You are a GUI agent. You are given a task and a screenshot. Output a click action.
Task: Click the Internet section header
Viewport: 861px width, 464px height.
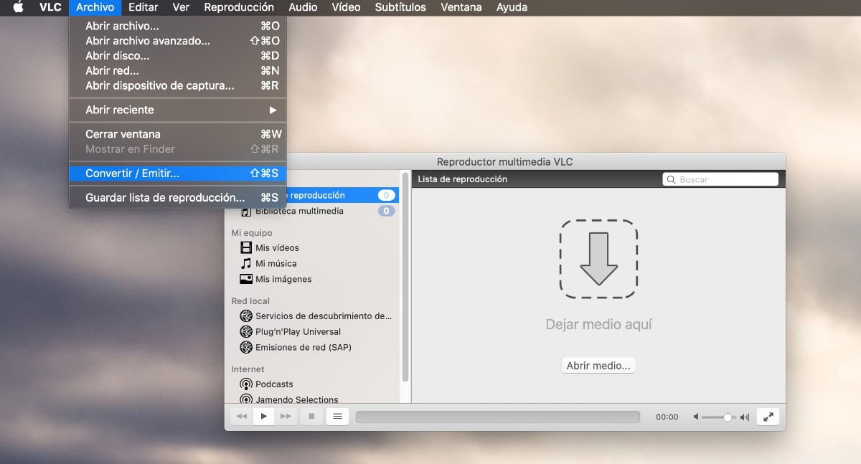[248, 369]
